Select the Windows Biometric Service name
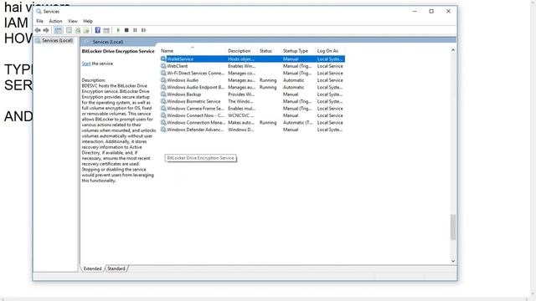The height and width of the screenshot is (301, 536). pos(193,101)
